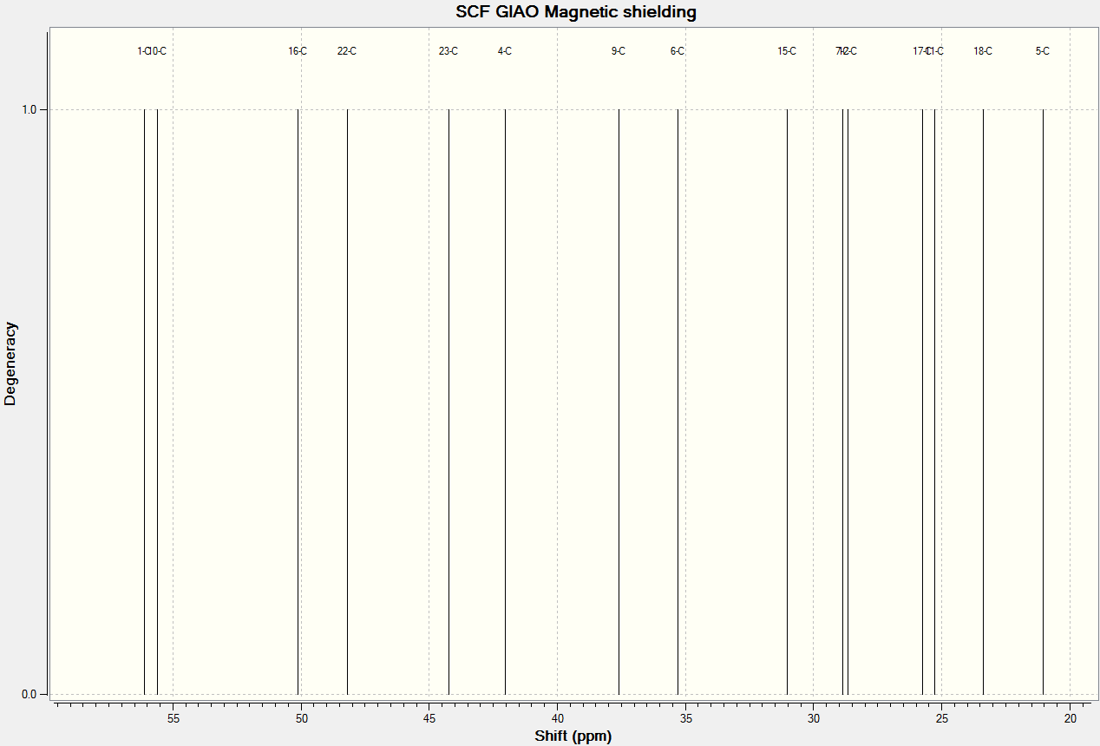
Task: Select the 15-C peak label
Action: 787,51
